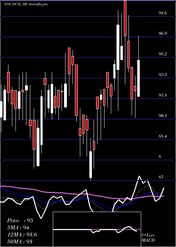Click the 98.6 price axis label
This screenshot has height=247, width=176.
point(163,13)
